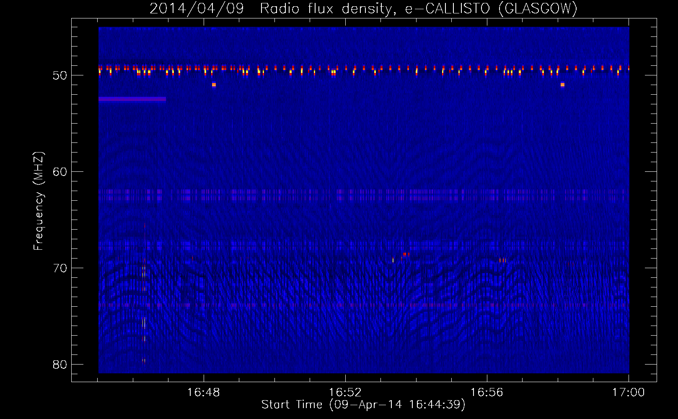The image size is (678, 419).
Task: Click the 16:52 time tick label
Action: pos(345,393)
